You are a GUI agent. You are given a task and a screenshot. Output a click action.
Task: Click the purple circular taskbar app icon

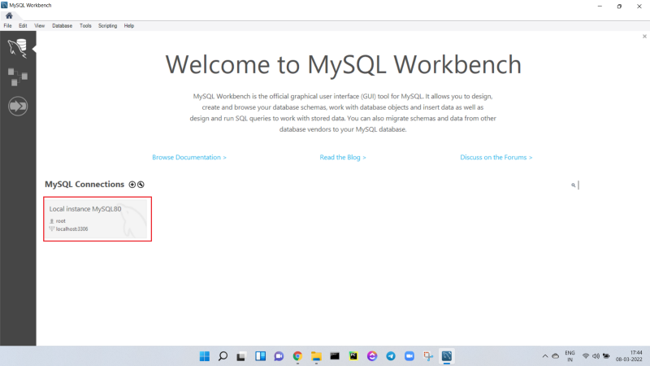tap(372, 356)
